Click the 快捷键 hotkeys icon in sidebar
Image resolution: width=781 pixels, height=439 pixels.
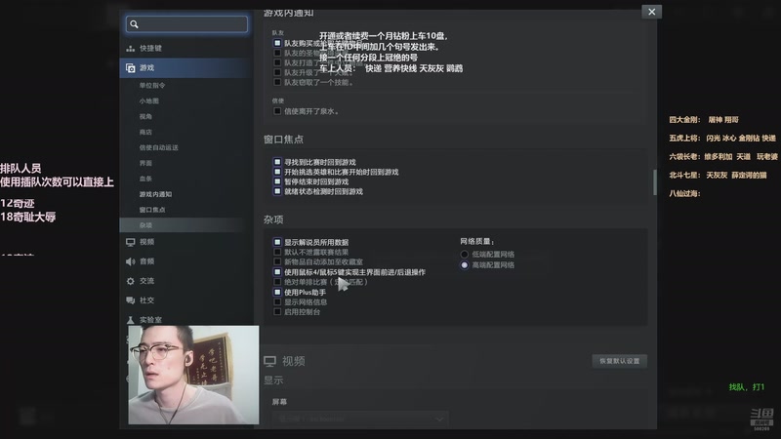(x=131, y=48)
